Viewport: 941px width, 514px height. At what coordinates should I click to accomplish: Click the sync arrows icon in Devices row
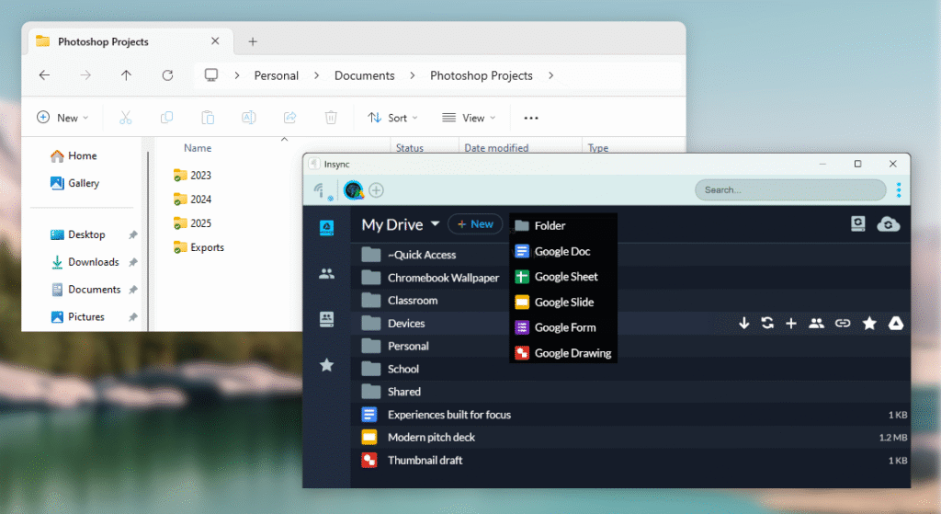(x=767, y=324)
